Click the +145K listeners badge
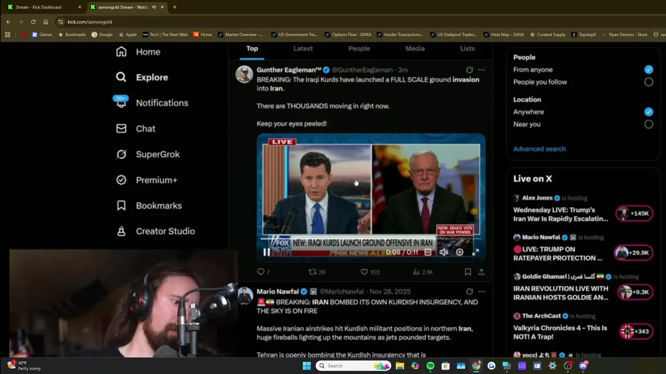Screen dimensions: 666x374 (x=634, y=213)
